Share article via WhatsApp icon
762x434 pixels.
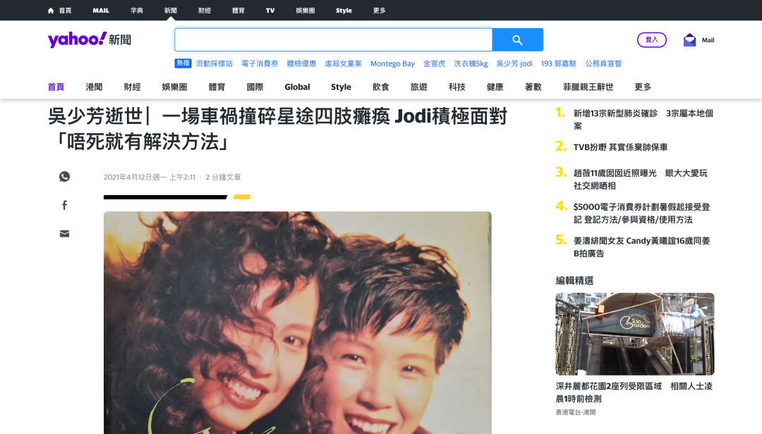tap(65, 177)
